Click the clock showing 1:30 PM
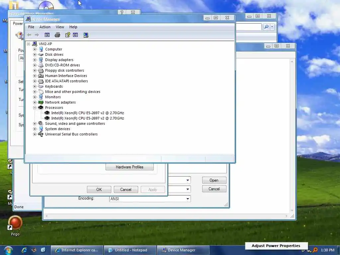Viewport: 340px width, 255px height. pyautogui.click(x=327, y=250)
